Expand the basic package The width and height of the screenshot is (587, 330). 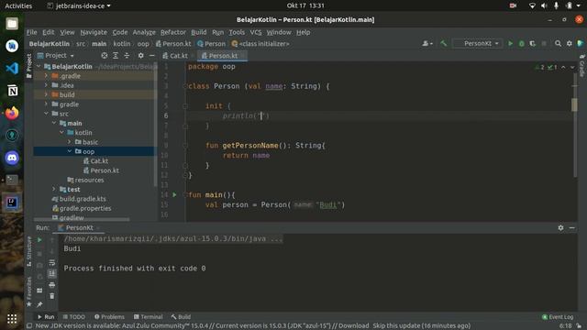pyautogui.click(x=70, y=142)
